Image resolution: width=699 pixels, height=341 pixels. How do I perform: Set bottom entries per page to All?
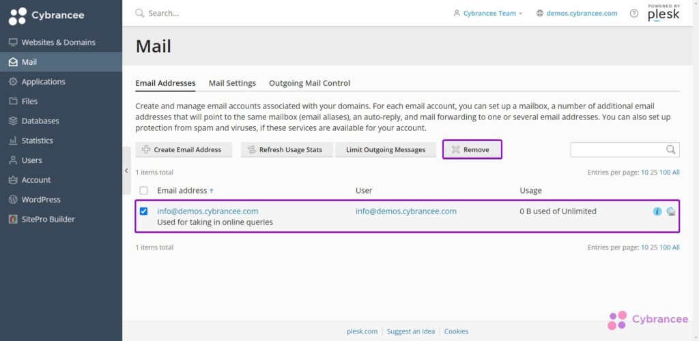pos(676,247)
